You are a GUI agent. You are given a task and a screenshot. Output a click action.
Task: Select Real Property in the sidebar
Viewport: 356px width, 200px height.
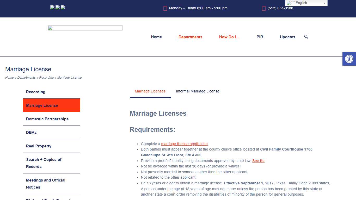click(x=39, y=146)
